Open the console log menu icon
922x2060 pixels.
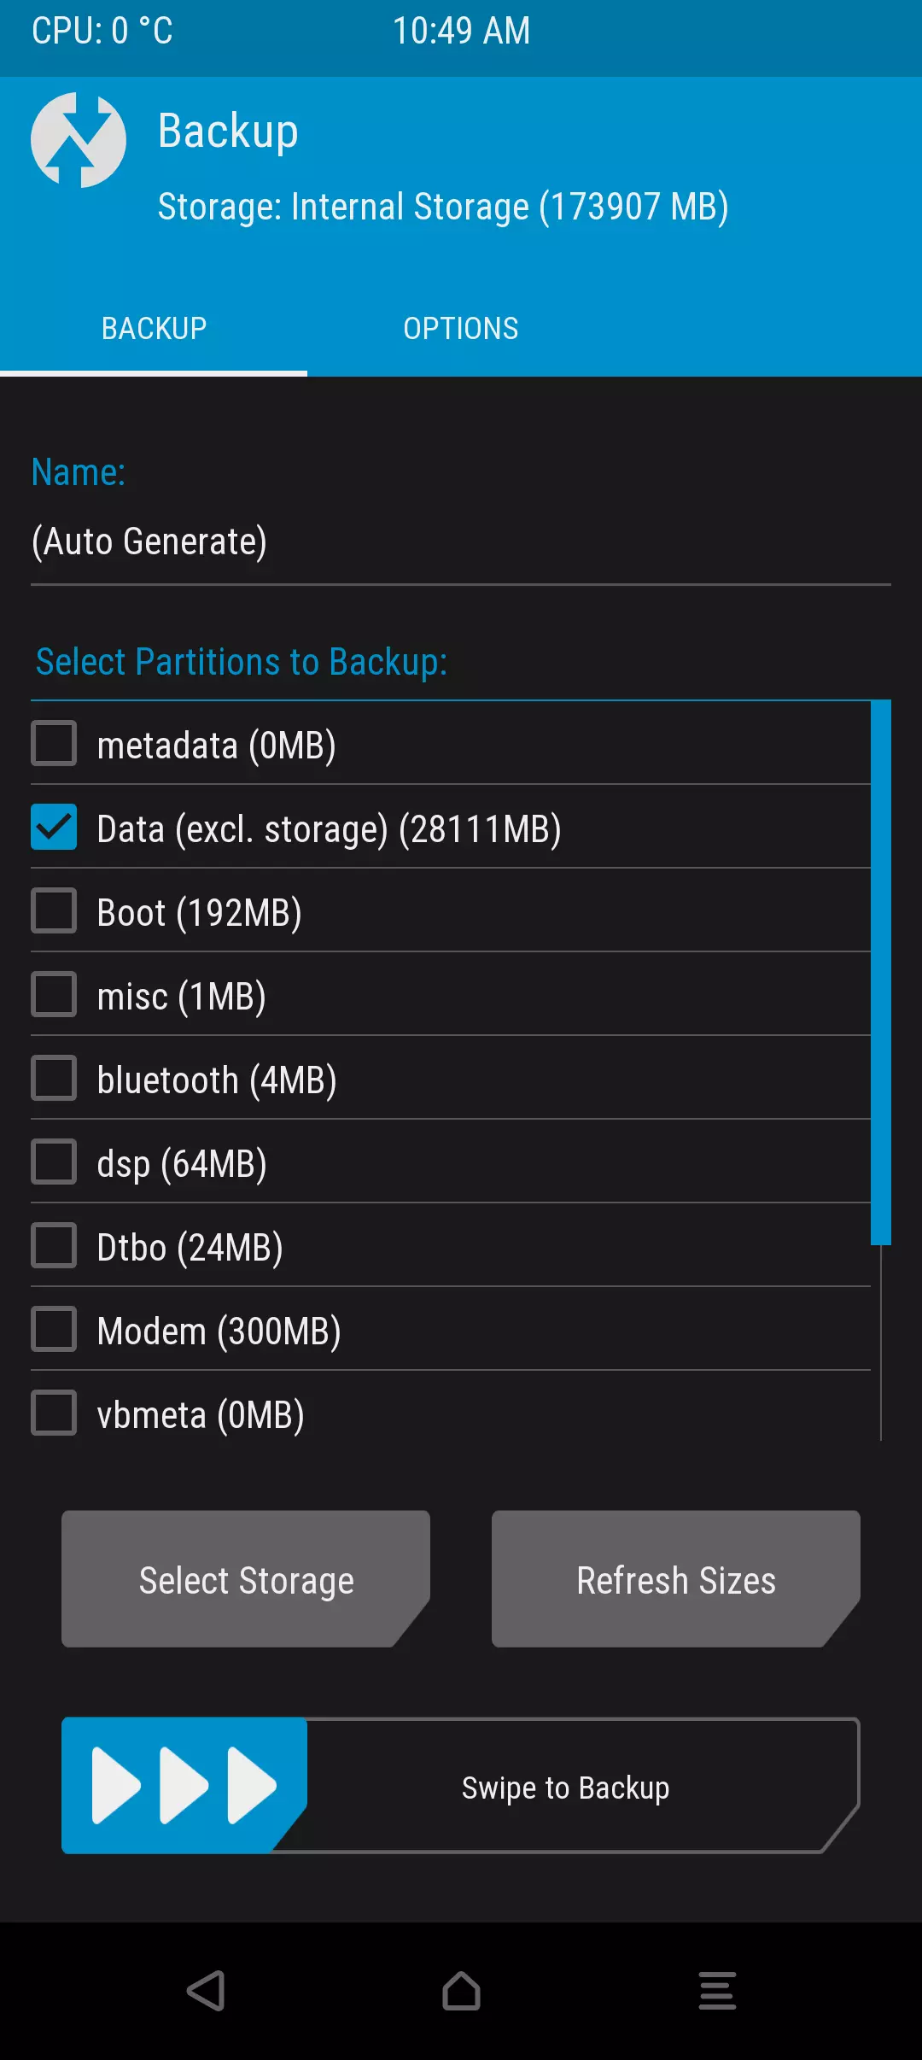[x=717, y=1991]
